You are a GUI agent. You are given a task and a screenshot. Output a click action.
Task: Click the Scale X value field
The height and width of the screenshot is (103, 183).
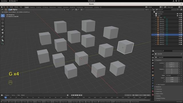[x=172, y=78]
